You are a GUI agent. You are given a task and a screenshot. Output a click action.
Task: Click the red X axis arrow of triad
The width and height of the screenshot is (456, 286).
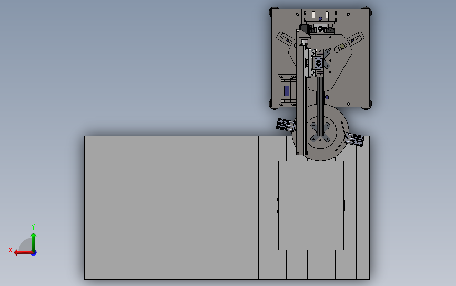click(23, 252)
